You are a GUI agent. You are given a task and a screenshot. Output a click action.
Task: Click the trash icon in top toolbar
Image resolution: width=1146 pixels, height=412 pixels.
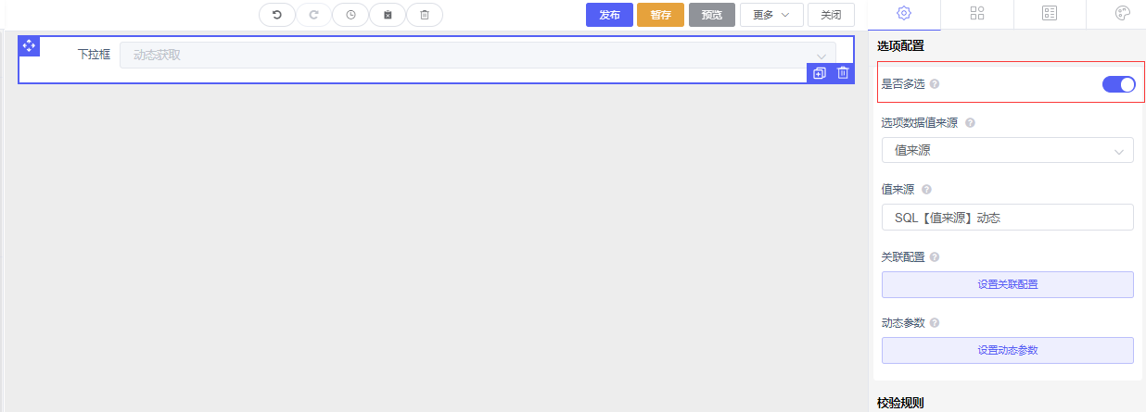pyautogui.click(x=425, y=15)
